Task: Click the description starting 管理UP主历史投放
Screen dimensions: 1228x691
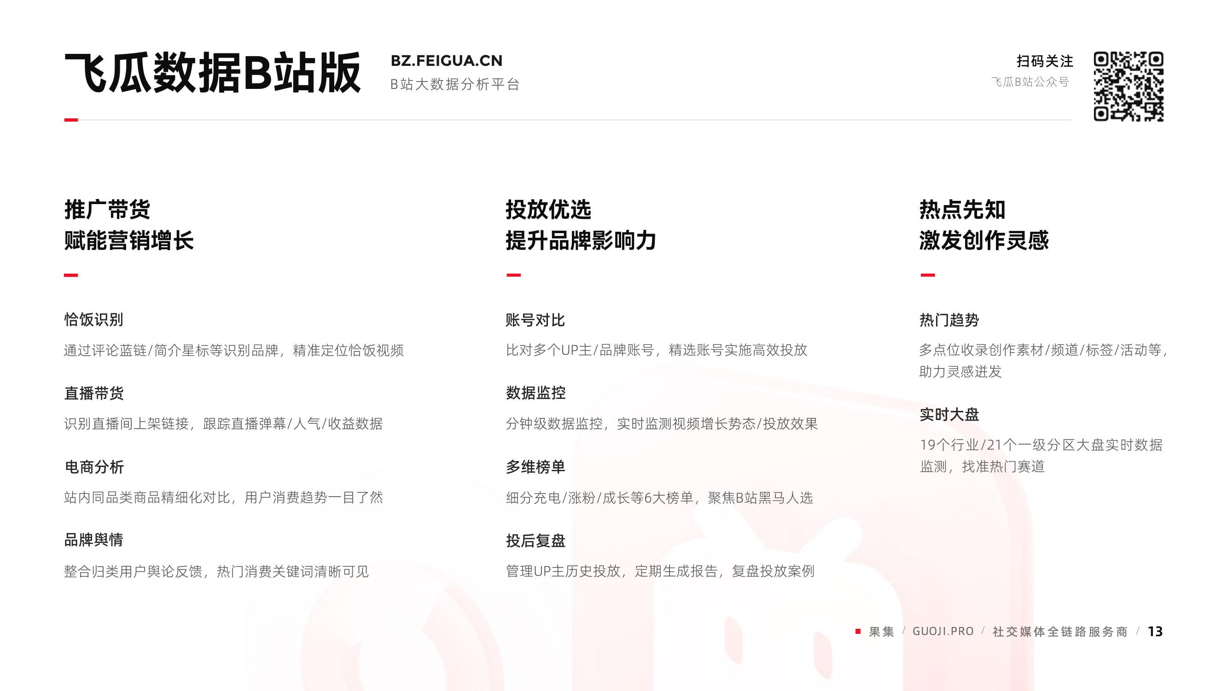Action: coord(660,571)
